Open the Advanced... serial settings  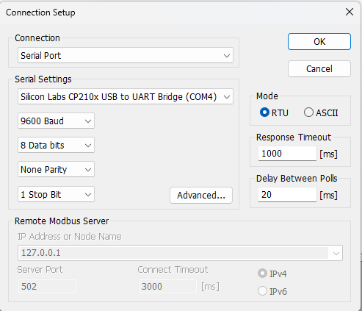click(x=201, y=196)
